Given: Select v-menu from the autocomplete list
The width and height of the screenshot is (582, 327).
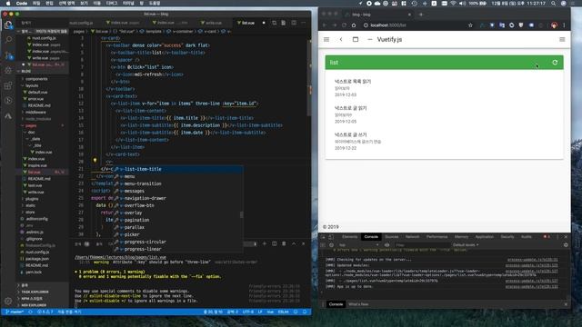Looking at the screenshot, I should coord(178,176).
